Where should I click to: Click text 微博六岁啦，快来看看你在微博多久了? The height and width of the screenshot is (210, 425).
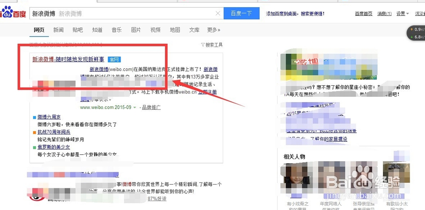pyautogui.click(x=77, y=125)
